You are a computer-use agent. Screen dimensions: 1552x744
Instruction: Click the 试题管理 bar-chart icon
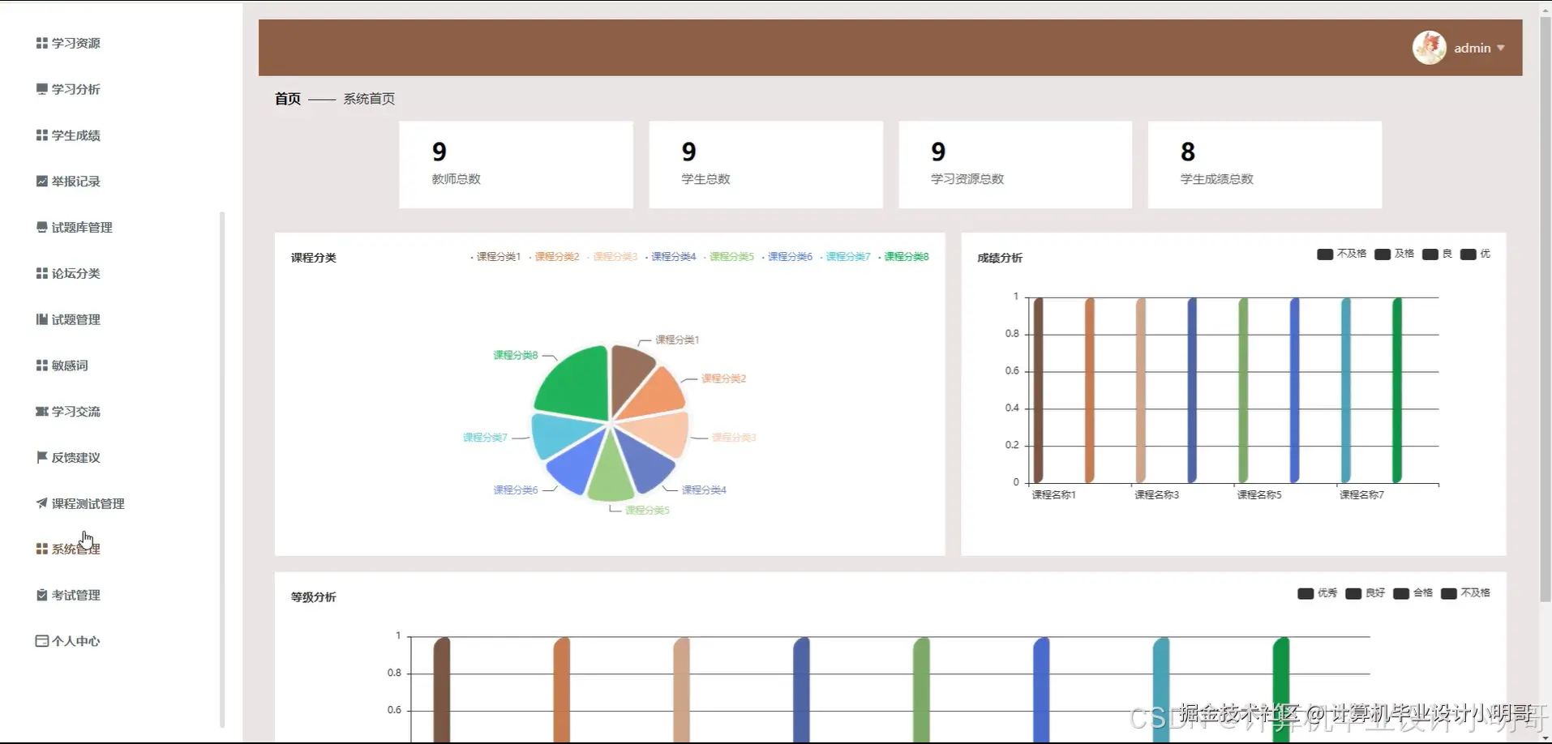pos(42,319)
